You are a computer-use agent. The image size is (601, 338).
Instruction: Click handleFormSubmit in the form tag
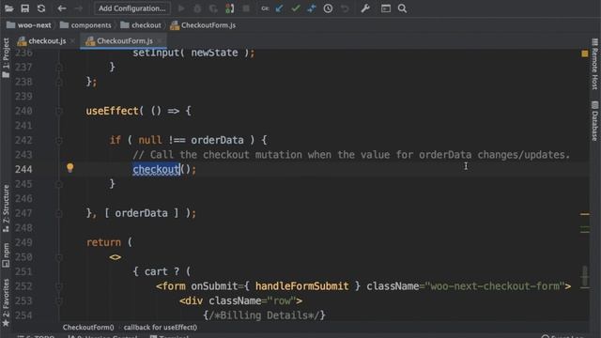pyautogui.click(x=302, y=286)
